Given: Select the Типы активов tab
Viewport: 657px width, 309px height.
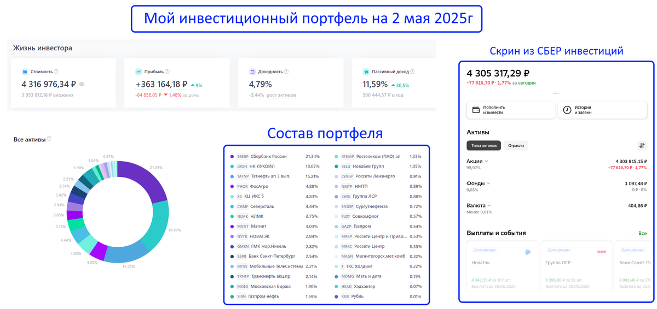Looking at the screenshot, I should (483, 145).
